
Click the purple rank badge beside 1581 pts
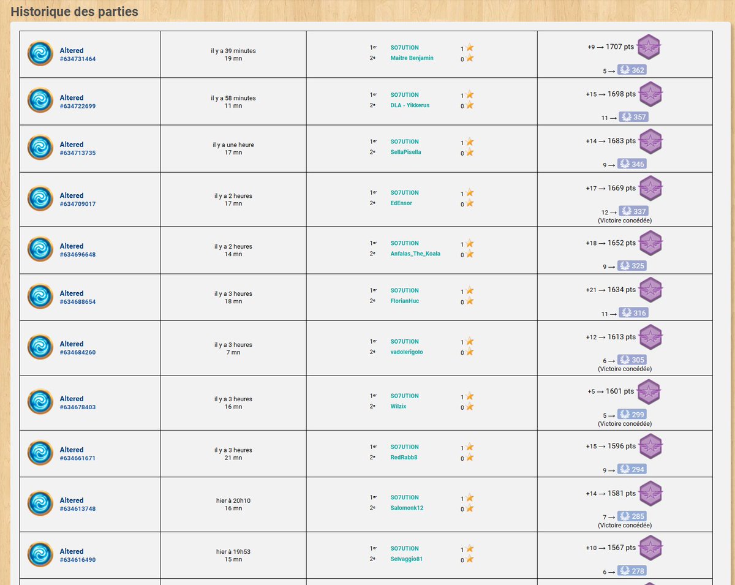pos(650,494)
